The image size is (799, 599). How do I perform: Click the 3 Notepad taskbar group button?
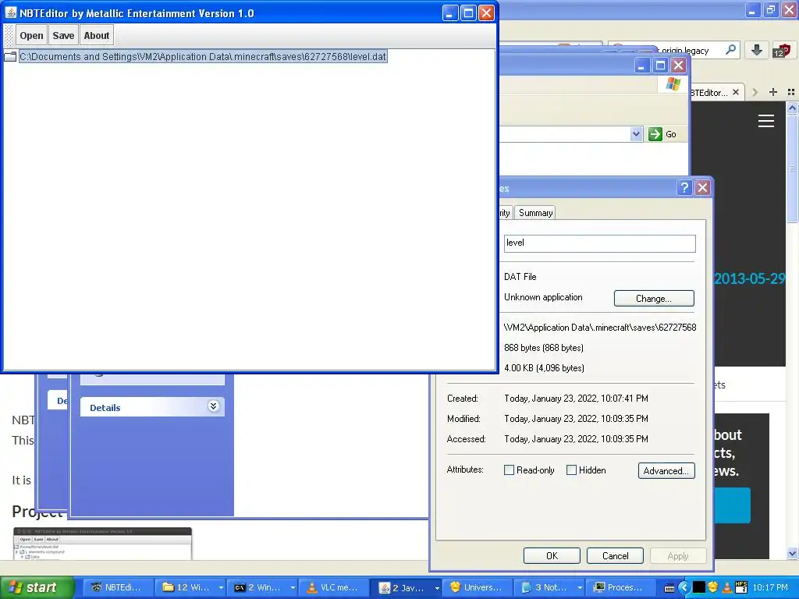click(545, 587)
